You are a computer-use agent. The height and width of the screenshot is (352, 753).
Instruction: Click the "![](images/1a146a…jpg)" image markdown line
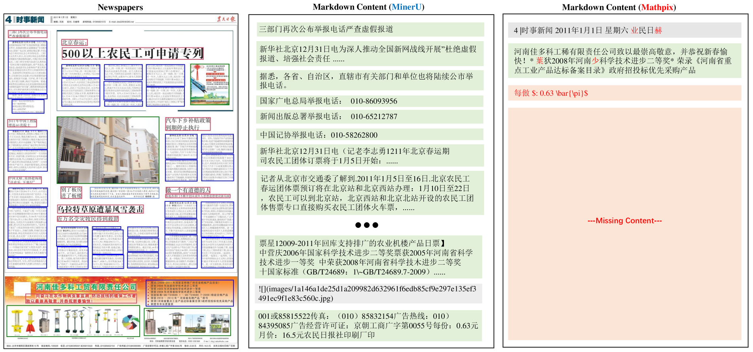tap(369, 293)
